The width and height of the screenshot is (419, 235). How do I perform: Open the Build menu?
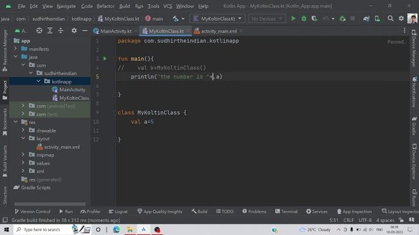(124, 6)
